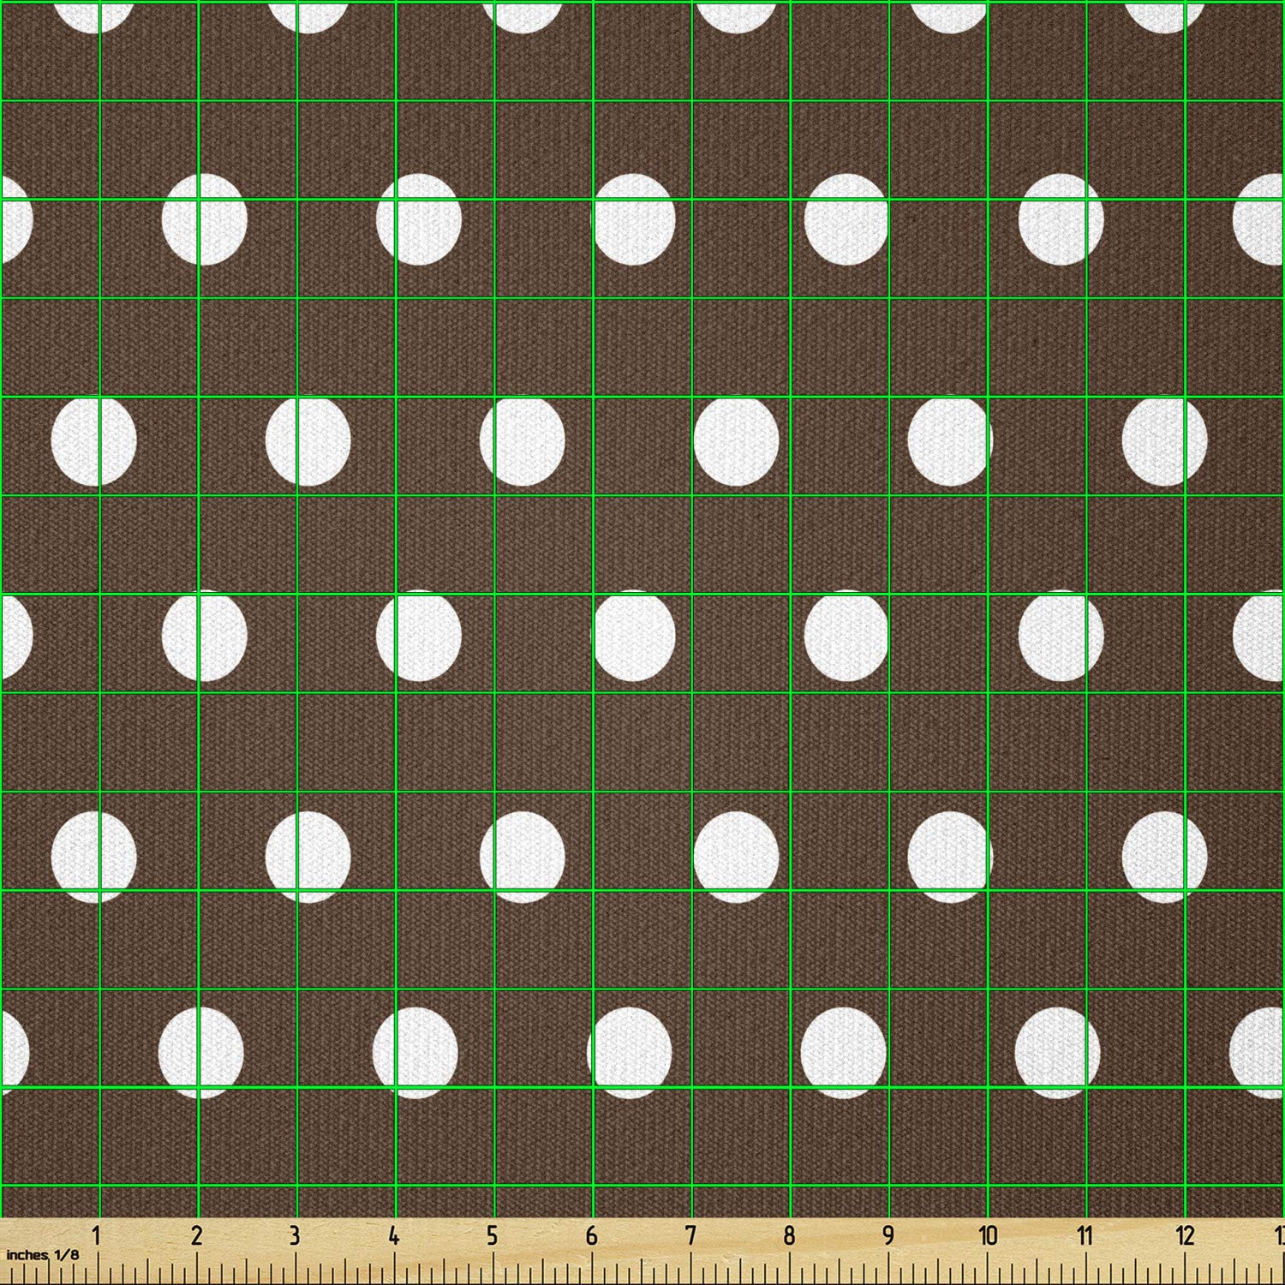
Task: Click the number 5 on the ruler
Action: (x=492, y=1236)
